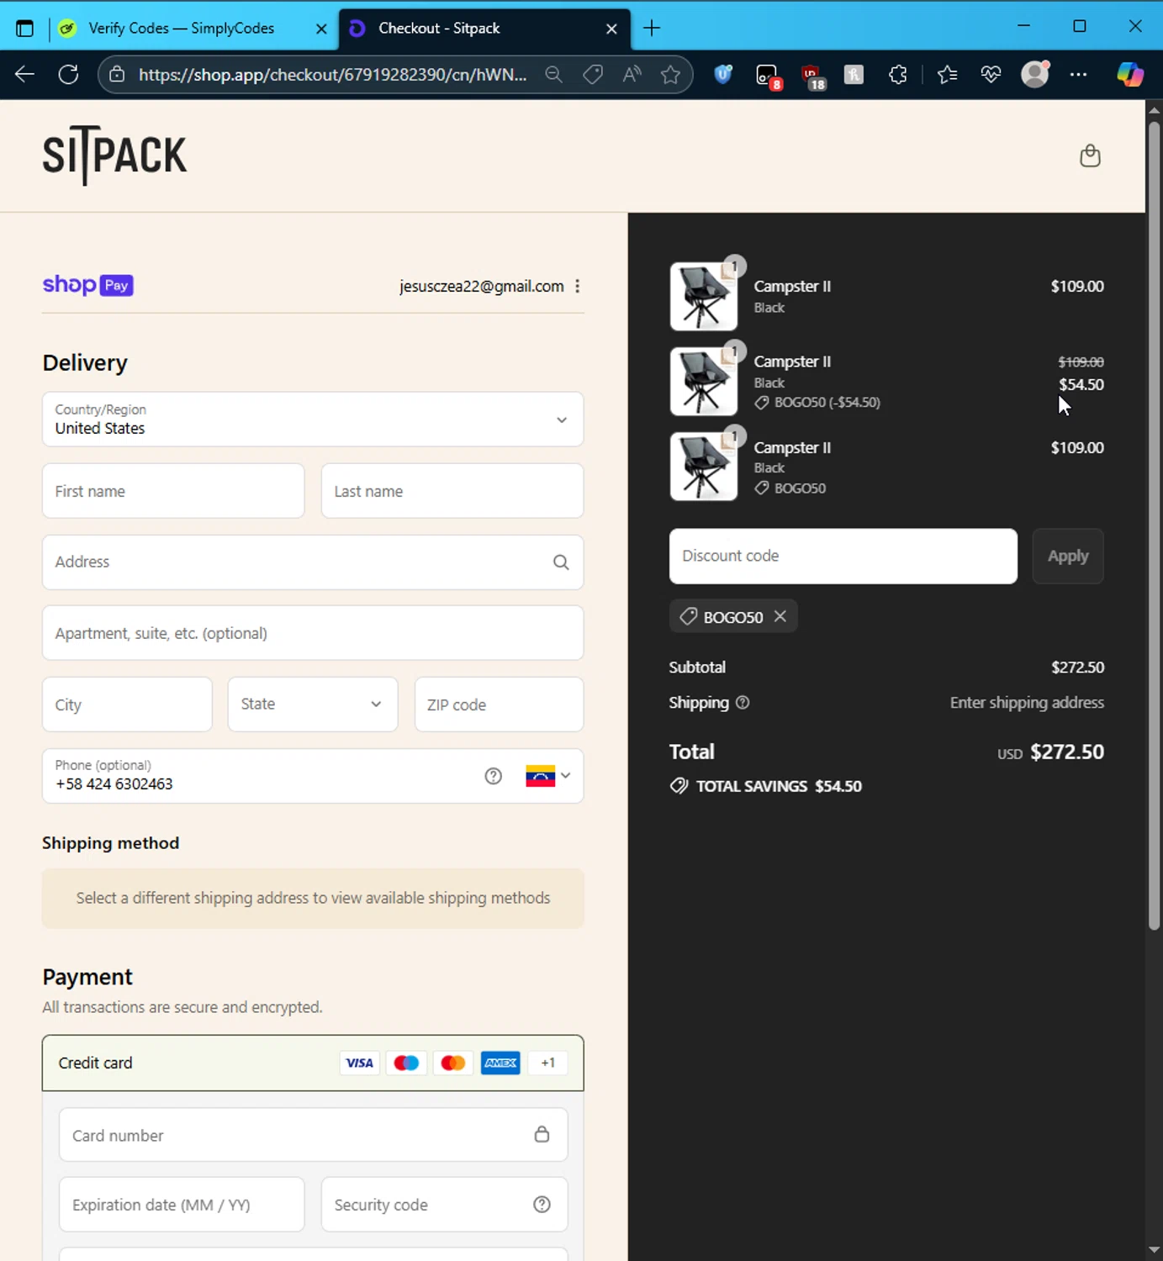The image size is (1163, 1261).
Task: Click the City field
Action: pyautogui.click(x=127, y=704)
